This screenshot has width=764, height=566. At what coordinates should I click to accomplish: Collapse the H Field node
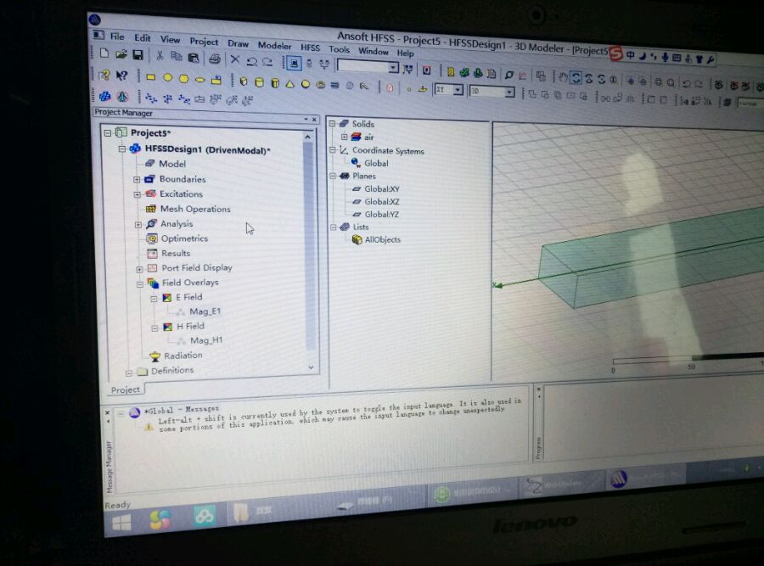pyautogui.click(x=154, y=328)
